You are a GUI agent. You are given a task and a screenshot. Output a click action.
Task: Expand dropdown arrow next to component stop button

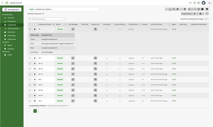[203, 14]
